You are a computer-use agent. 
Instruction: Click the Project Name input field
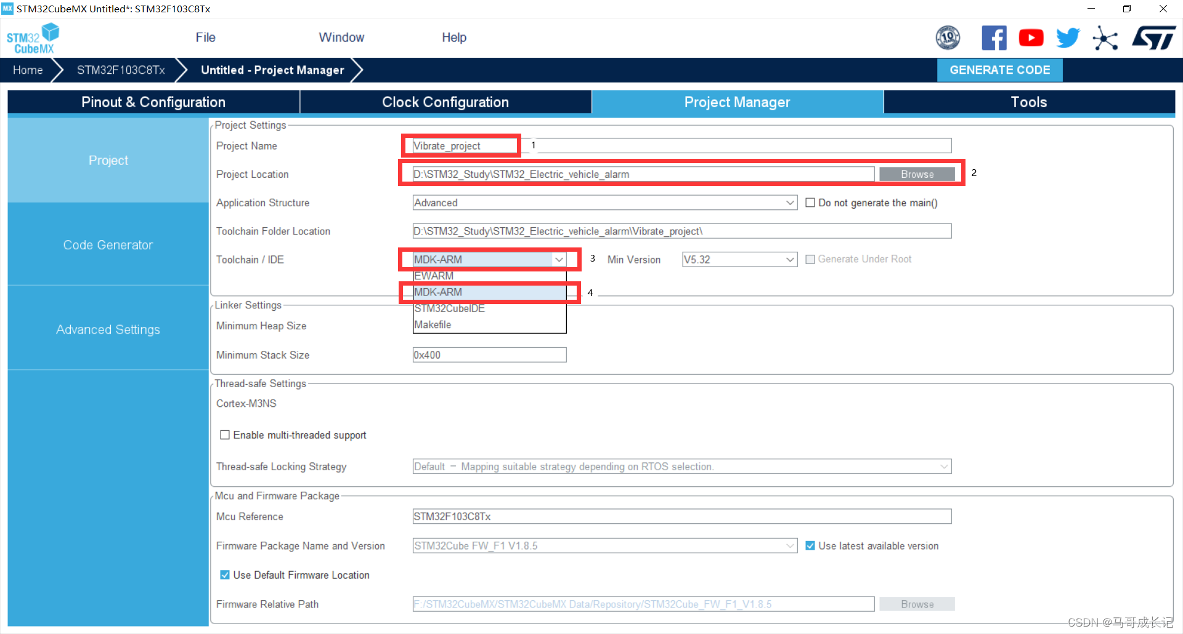pos(682,146)
